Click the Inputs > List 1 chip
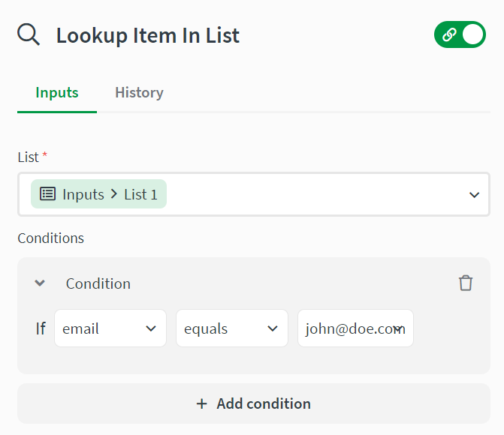This screenshot has width=504, height=435. [x=98, y=194]
